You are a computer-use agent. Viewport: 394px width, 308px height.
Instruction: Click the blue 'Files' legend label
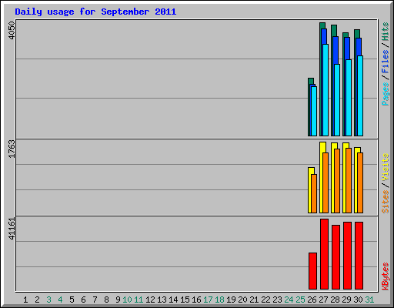tap(385, 62)
